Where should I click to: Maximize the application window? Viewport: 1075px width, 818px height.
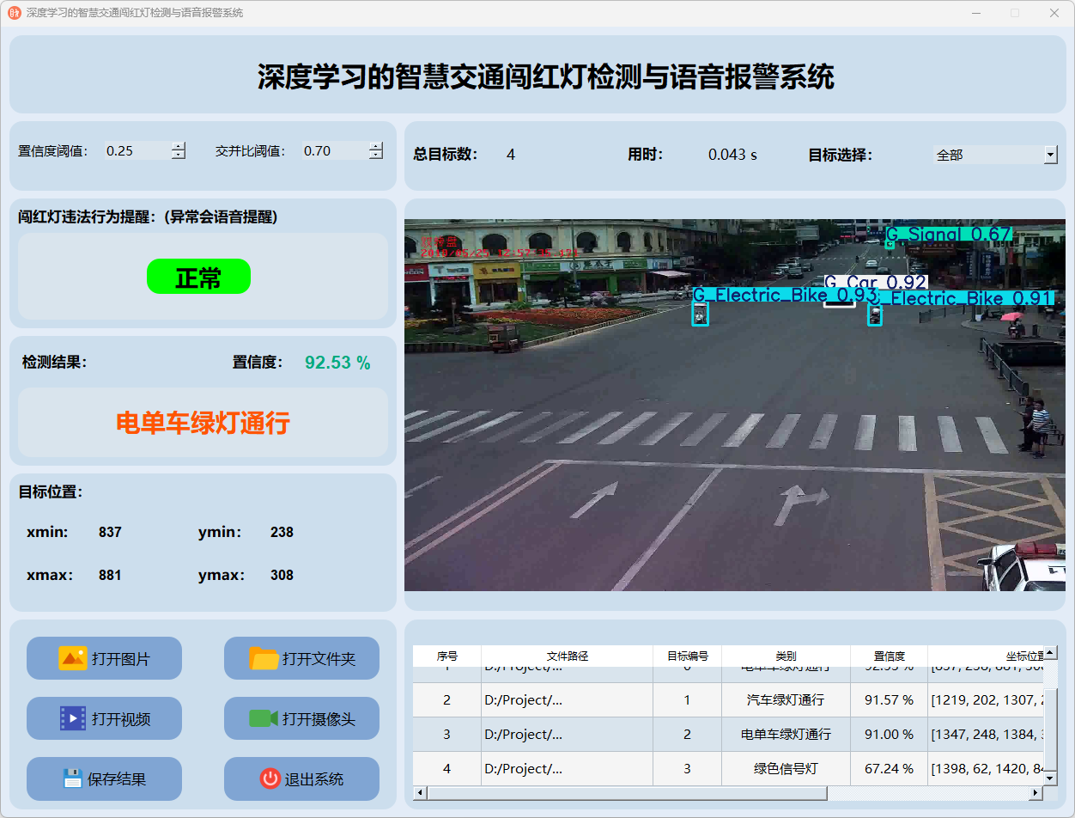(1015, 13)
